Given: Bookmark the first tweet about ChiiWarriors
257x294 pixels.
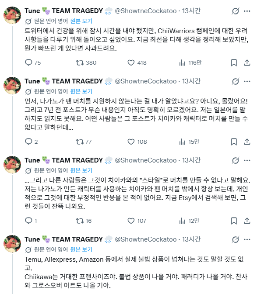Looking at the screenshot, I should pyautogui.click(x=234, y=62).
